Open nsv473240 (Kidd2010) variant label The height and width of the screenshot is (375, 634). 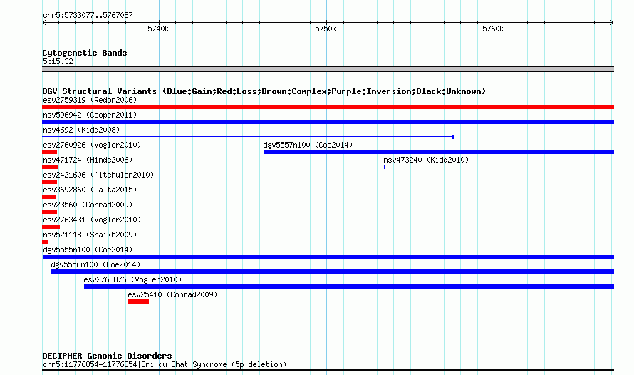click(426, 160)
